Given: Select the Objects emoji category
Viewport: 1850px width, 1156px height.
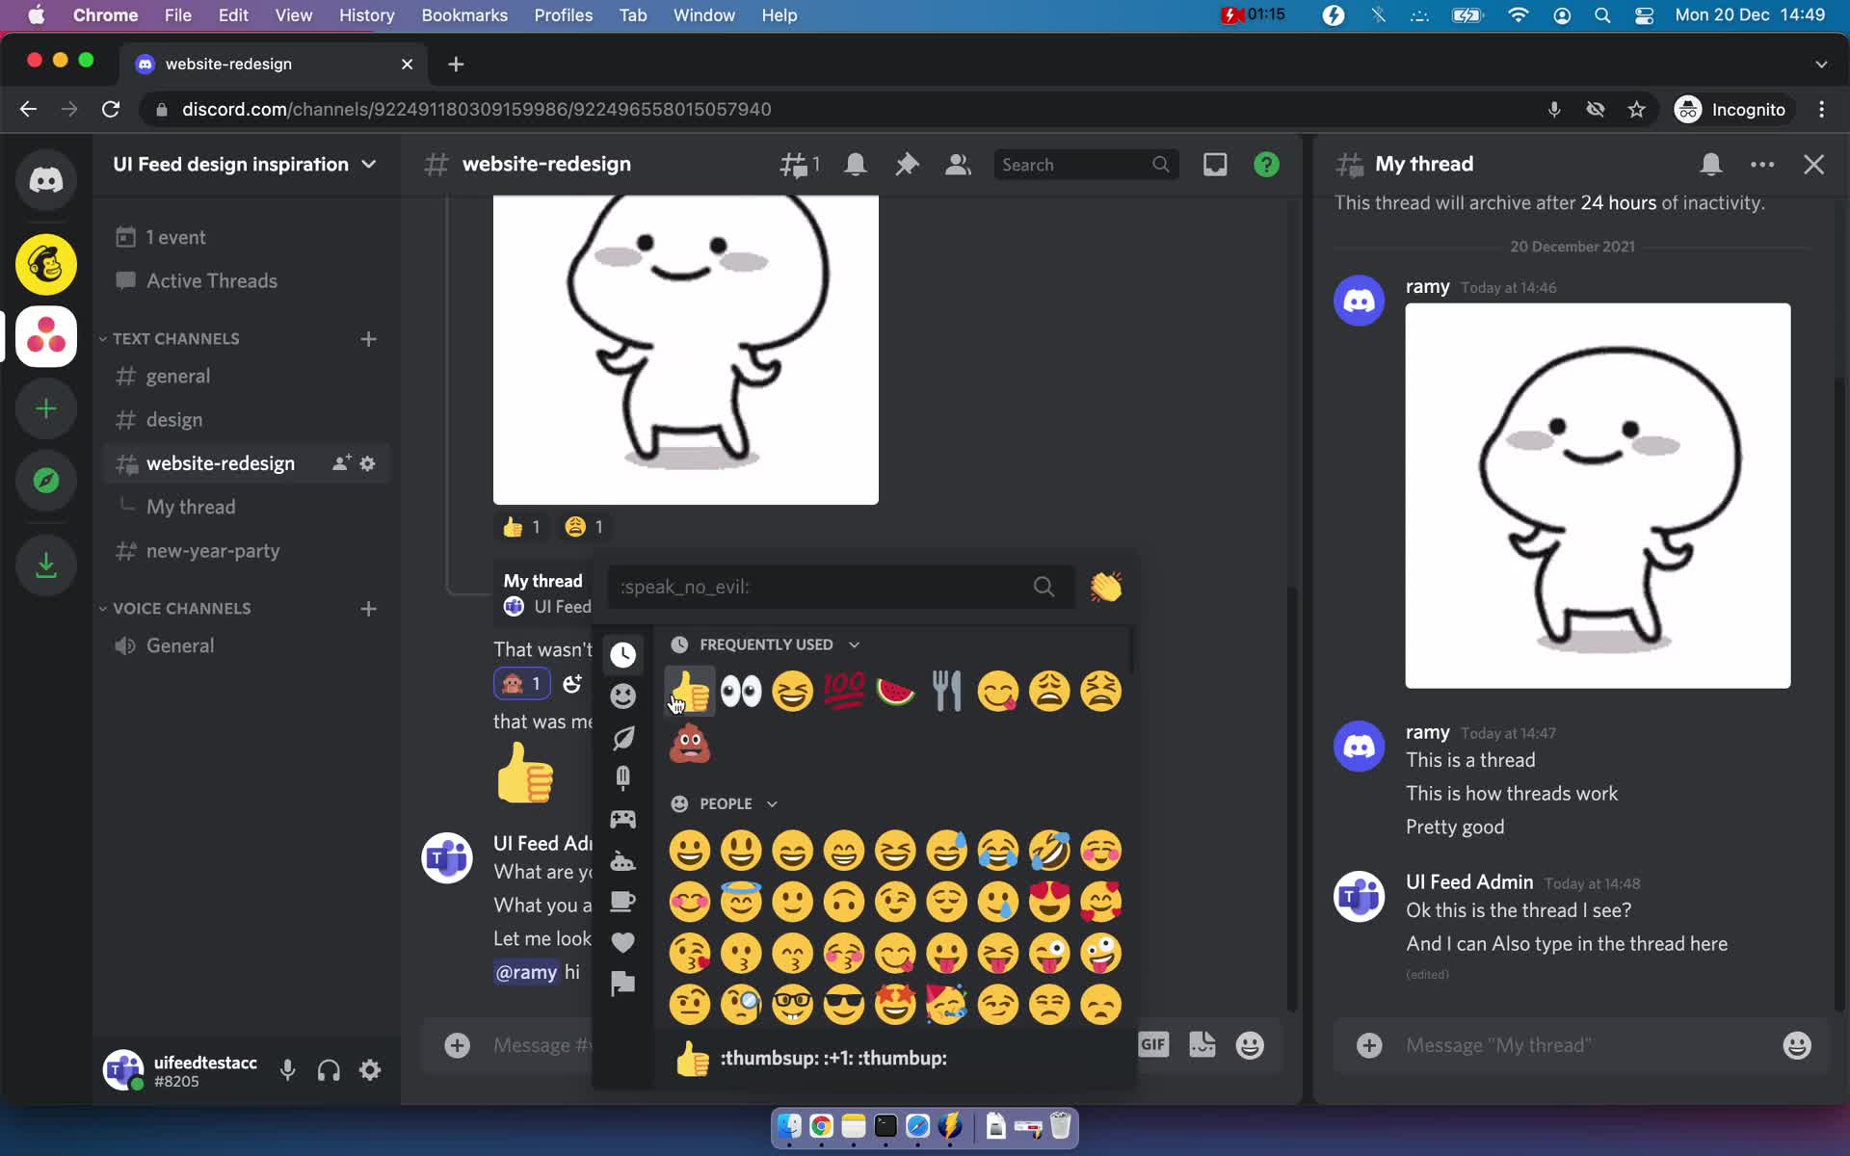Looking at the screenshot, I should tap(622, 902).
